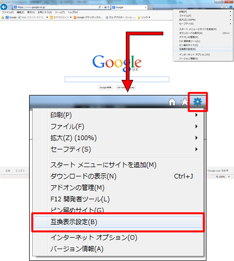
Task: Expand the 拡大(Z) (100%) submenu
Action: (x=73, y=138)
